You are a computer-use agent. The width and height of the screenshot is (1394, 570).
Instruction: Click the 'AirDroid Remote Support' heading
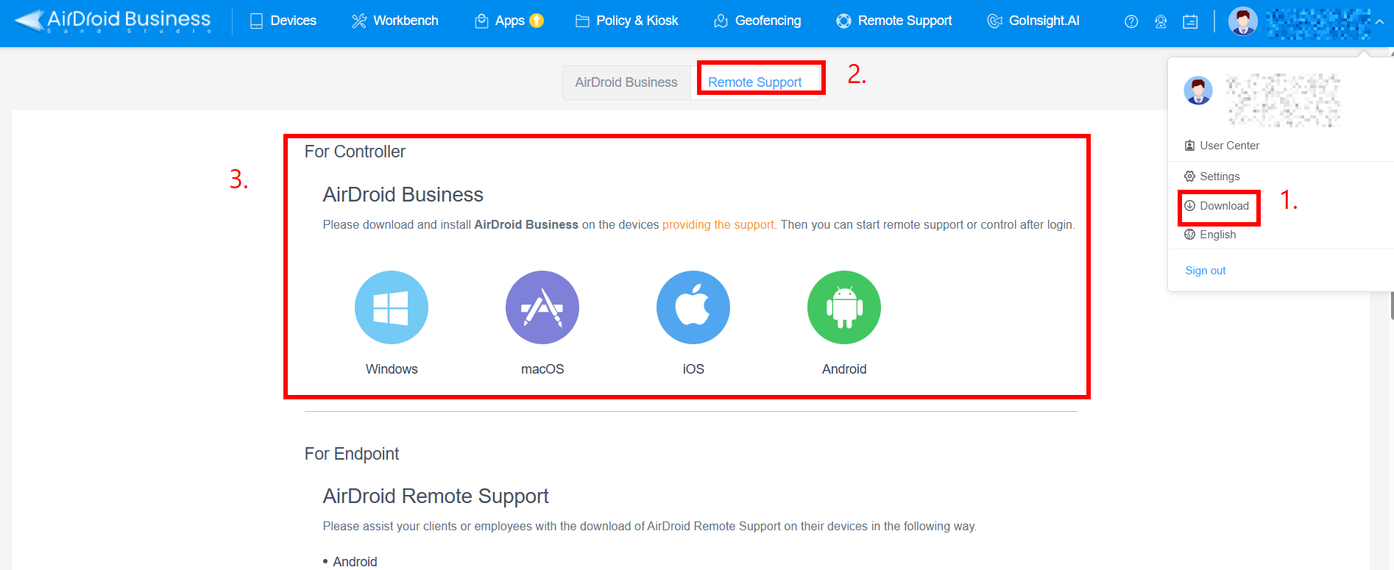[436, 496]
